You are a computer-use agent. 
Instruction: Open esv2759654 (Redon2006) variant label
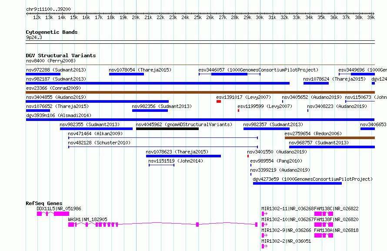(313, 134)
